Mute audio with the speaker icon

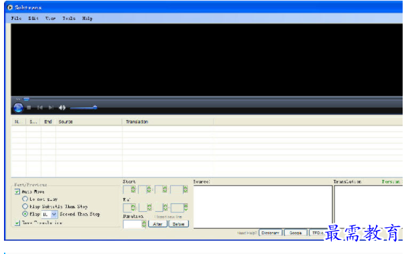point(62,107)
